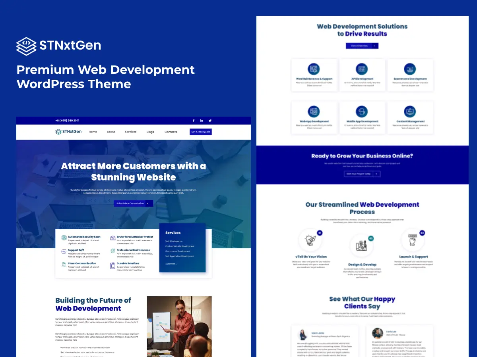This screenshot has width=477, height=357.
Task: Click the Get A Free Quote button
Action: click(x=201, y=132)
